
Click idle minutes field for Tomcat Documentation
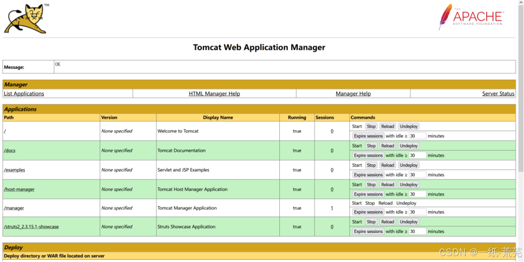coord(417,156)
